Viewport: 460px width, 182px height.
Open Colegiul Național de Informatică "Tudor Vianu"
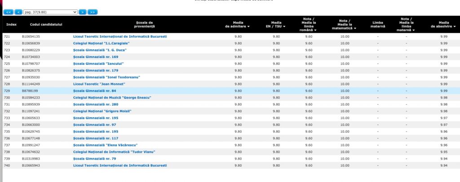click(x=114, y=152)
